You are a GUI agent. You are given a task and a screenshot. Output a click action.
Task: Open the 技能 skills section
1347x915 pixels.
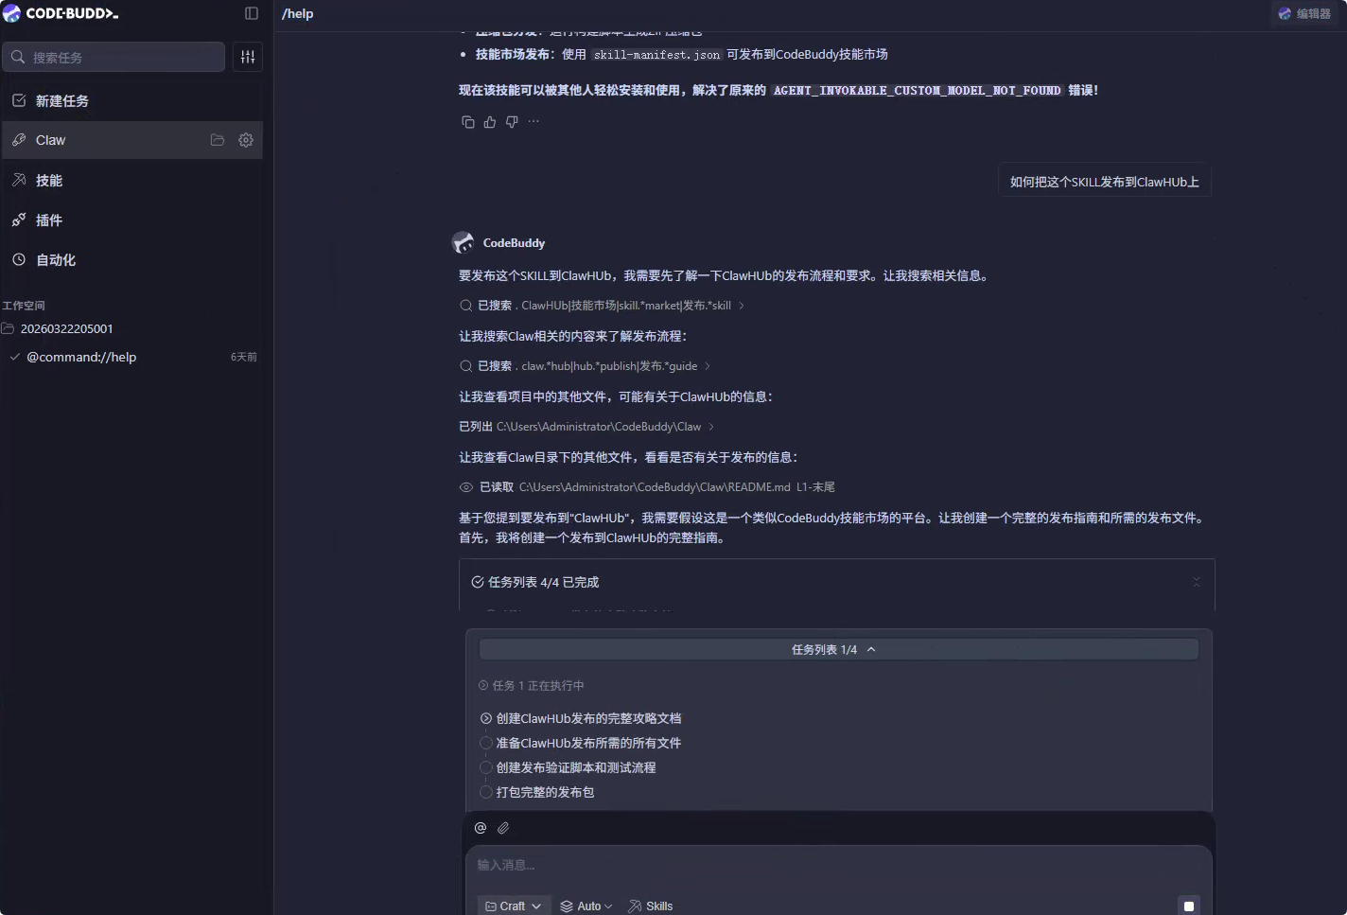[x=131, y=180]
